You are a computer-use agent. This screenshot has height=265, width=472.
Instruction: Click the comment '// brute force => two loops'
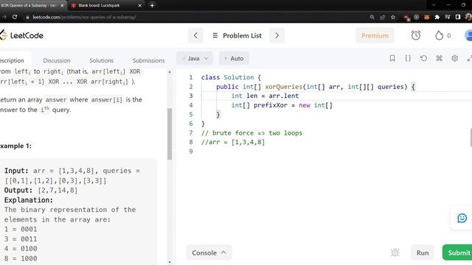(251, 132)
